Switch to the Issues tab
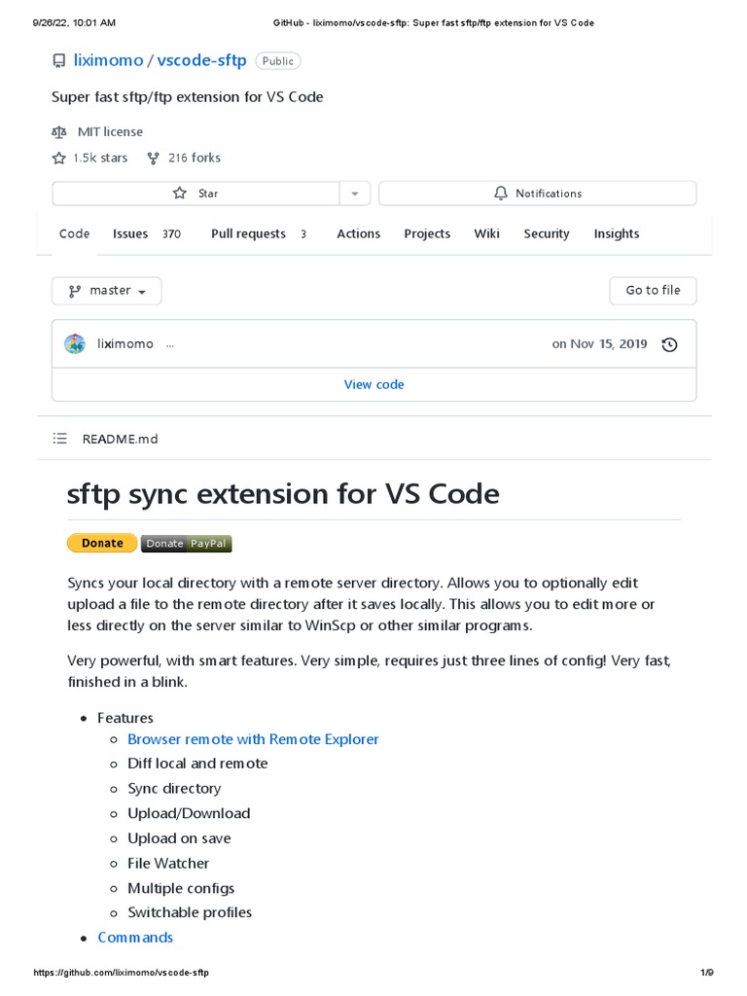Screen dimensions: 747x996 tap(130, 233)
